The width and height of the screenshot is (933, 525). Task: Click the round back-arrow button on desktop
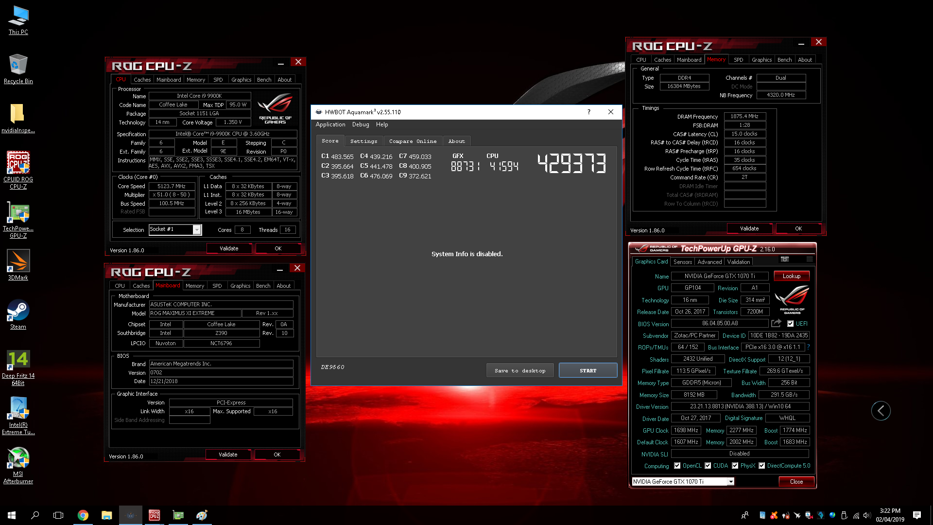(x=881, y=411)
